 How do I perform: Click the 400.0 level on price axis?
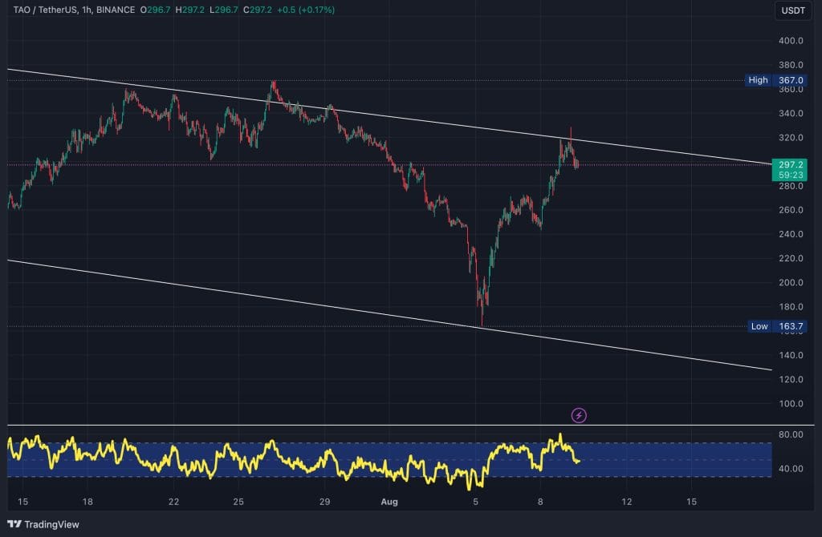coord(791,41)
